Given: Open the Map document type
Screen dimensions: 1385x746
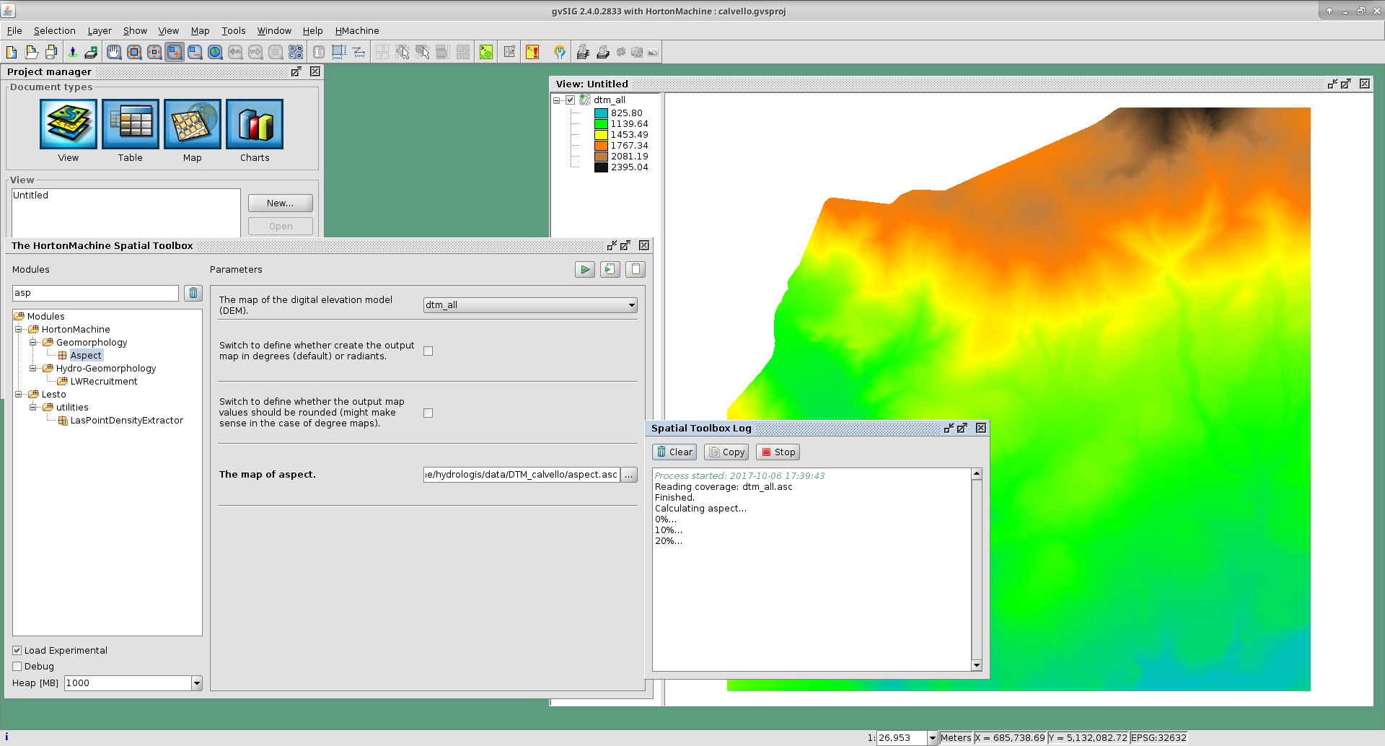Looking at the screenshot, I should 193,124.
